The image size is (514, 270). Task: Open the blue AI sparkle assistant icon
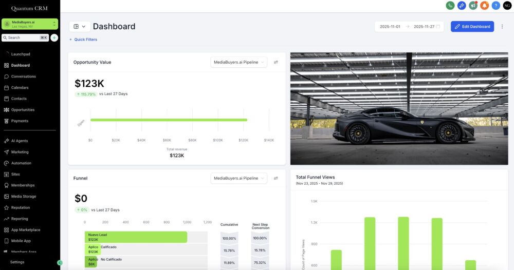pyautogui.click(x=462, y=5)
